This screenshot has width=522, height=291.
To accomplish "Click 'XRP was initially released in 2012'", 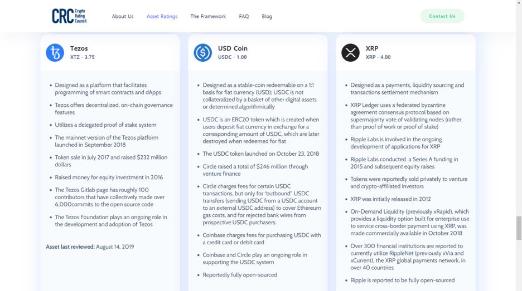I will 390,199.
